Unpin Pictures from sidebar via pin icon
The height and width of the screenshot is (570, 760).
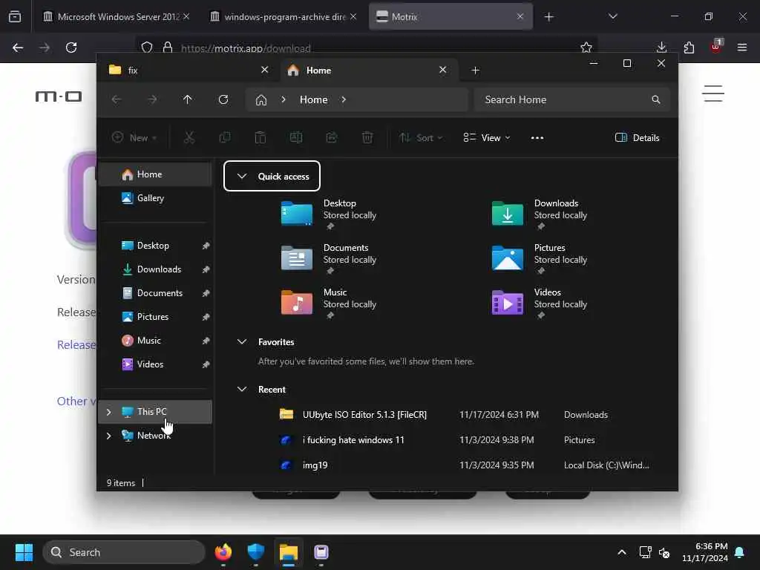click(206, 317)
